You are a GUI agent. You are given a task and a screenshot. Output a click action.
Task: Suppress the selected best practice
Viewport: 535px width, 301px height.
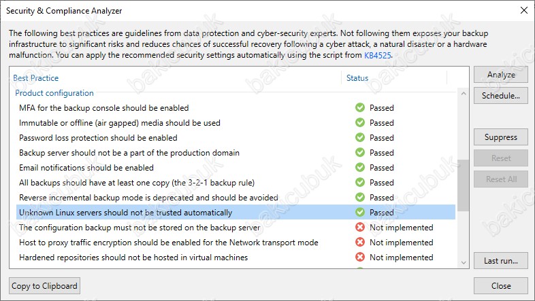click(501, 137)
